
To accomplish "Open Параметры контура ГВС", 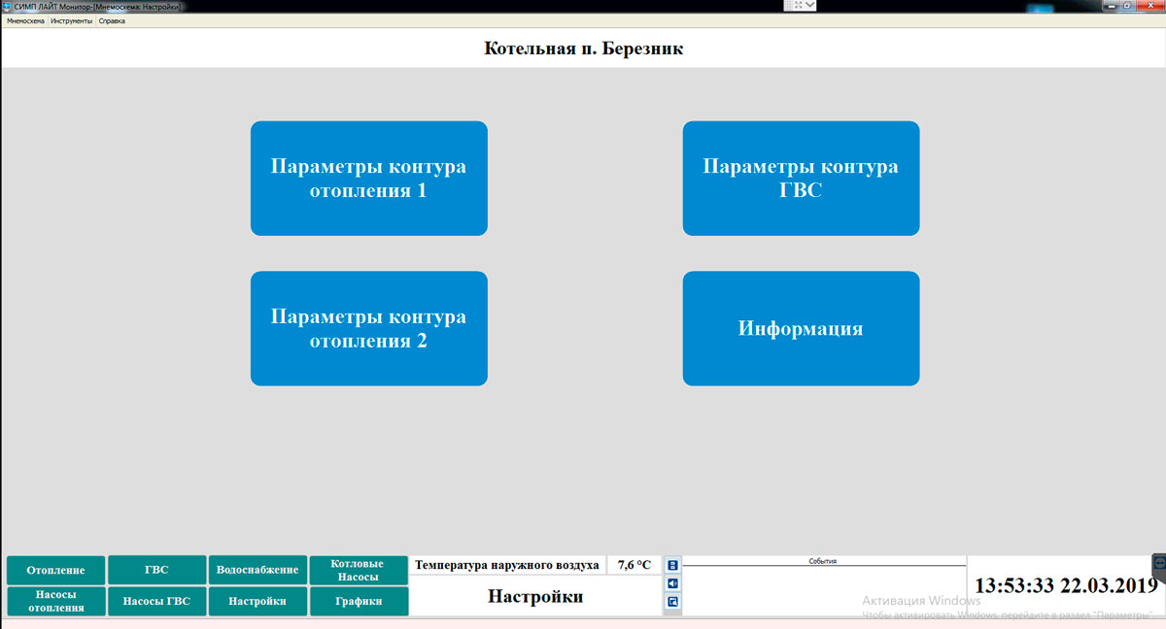I will (x=801, y=179).
